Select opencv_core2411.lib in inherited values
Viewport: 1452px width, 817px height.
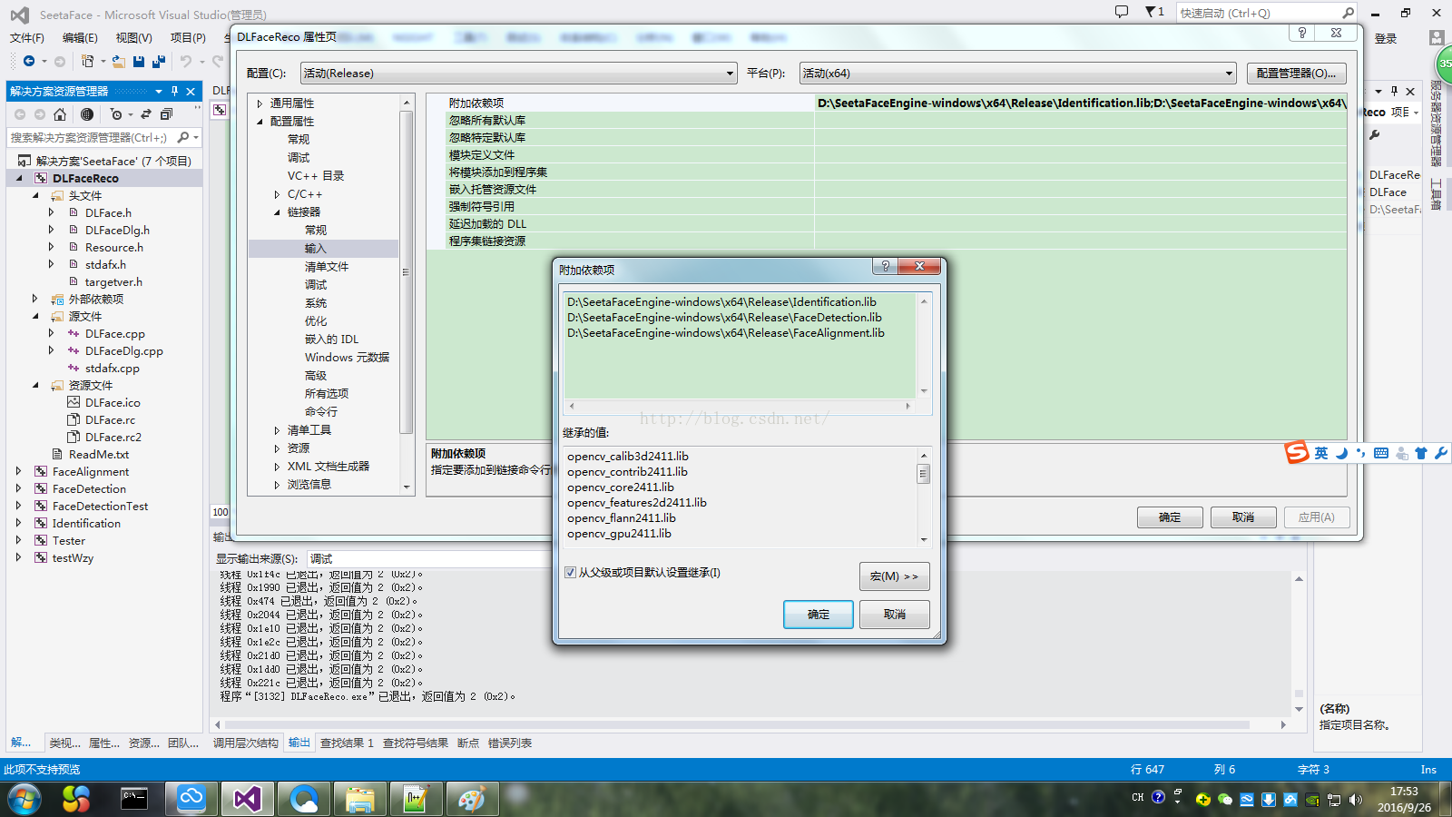[621, 487]
